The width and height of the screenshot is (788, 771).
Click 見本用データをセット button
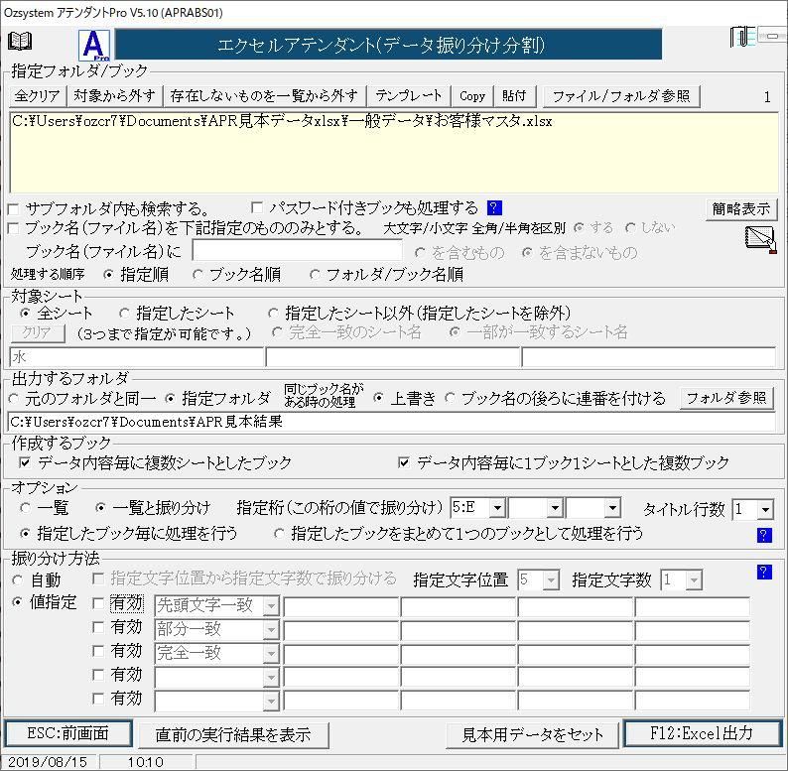click(532, 735)
